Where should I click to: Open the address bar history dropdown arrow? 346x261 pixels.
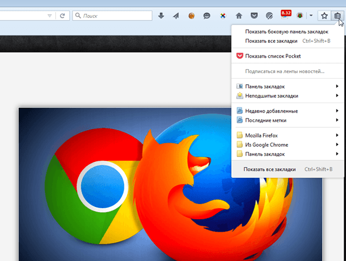[x=50, y=16]
